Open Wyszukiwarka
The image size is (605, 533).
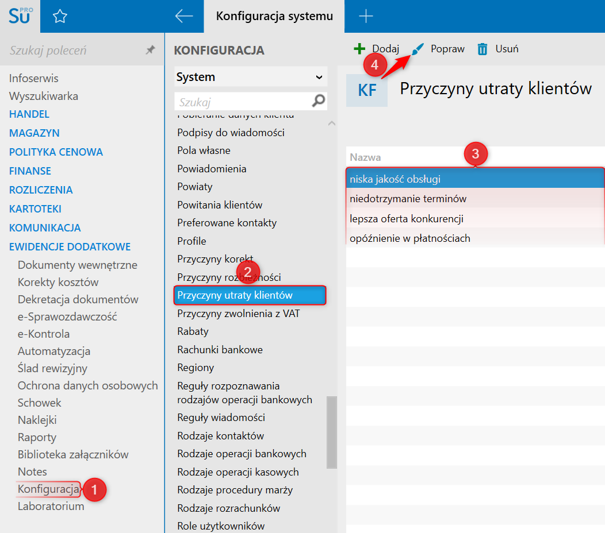click(43, 96)
